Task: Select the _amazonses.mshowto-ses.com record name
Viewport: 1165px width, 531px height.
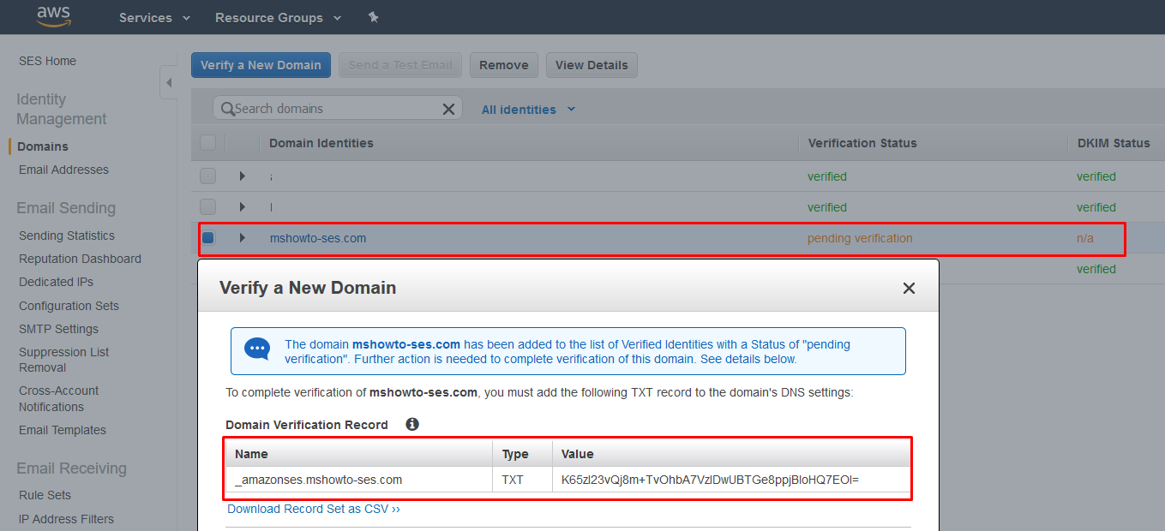Action: coord(319,480)
